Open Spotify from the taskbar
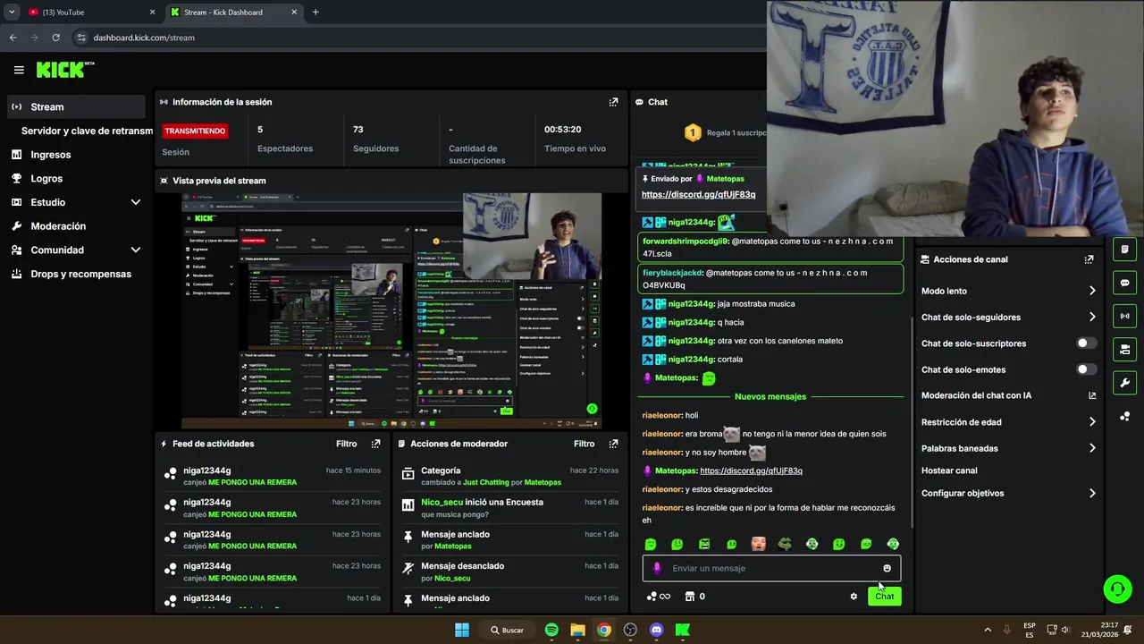 551,630
